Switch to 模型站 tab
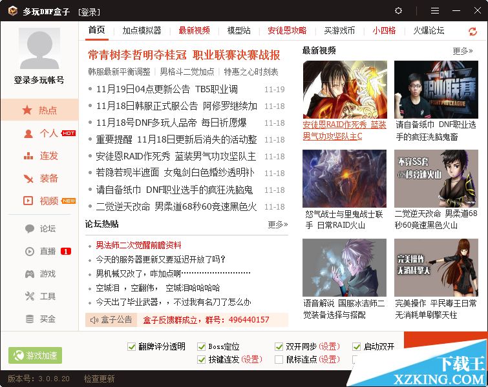 (x=239, y=30)
